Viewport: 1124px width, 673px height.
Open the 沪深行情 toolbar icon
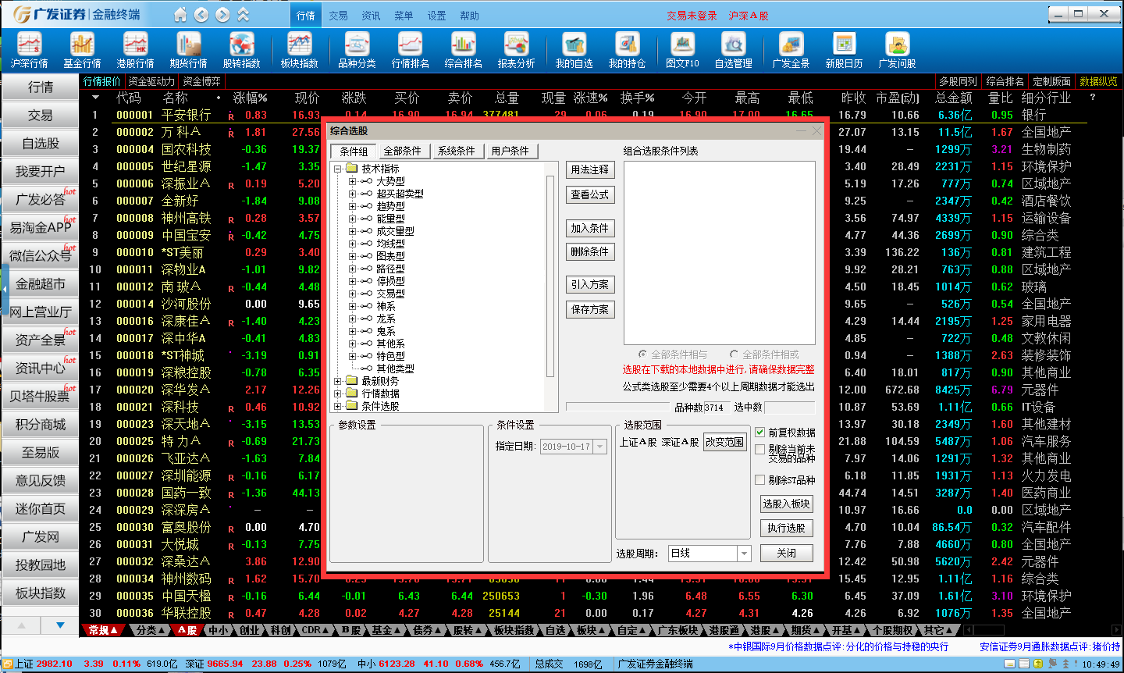(x=29, y=51)
